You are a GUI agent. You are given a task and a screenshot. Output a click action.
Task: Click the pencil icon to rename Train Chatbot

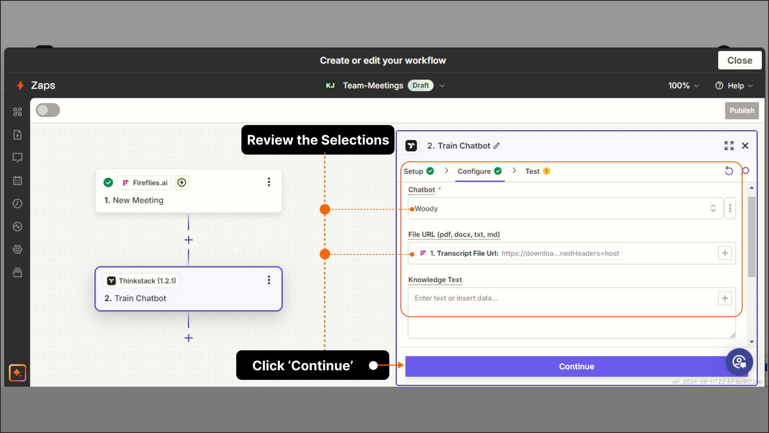pos(497,146)
